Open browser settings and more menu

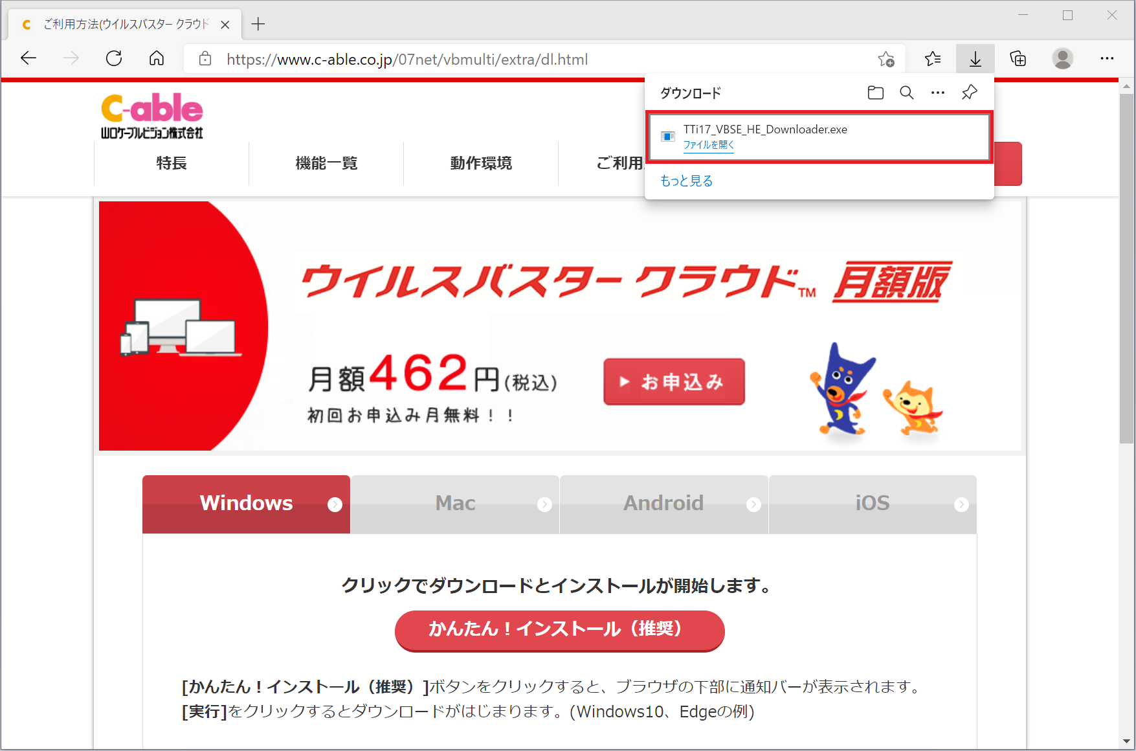click(x=1107, y=59)
